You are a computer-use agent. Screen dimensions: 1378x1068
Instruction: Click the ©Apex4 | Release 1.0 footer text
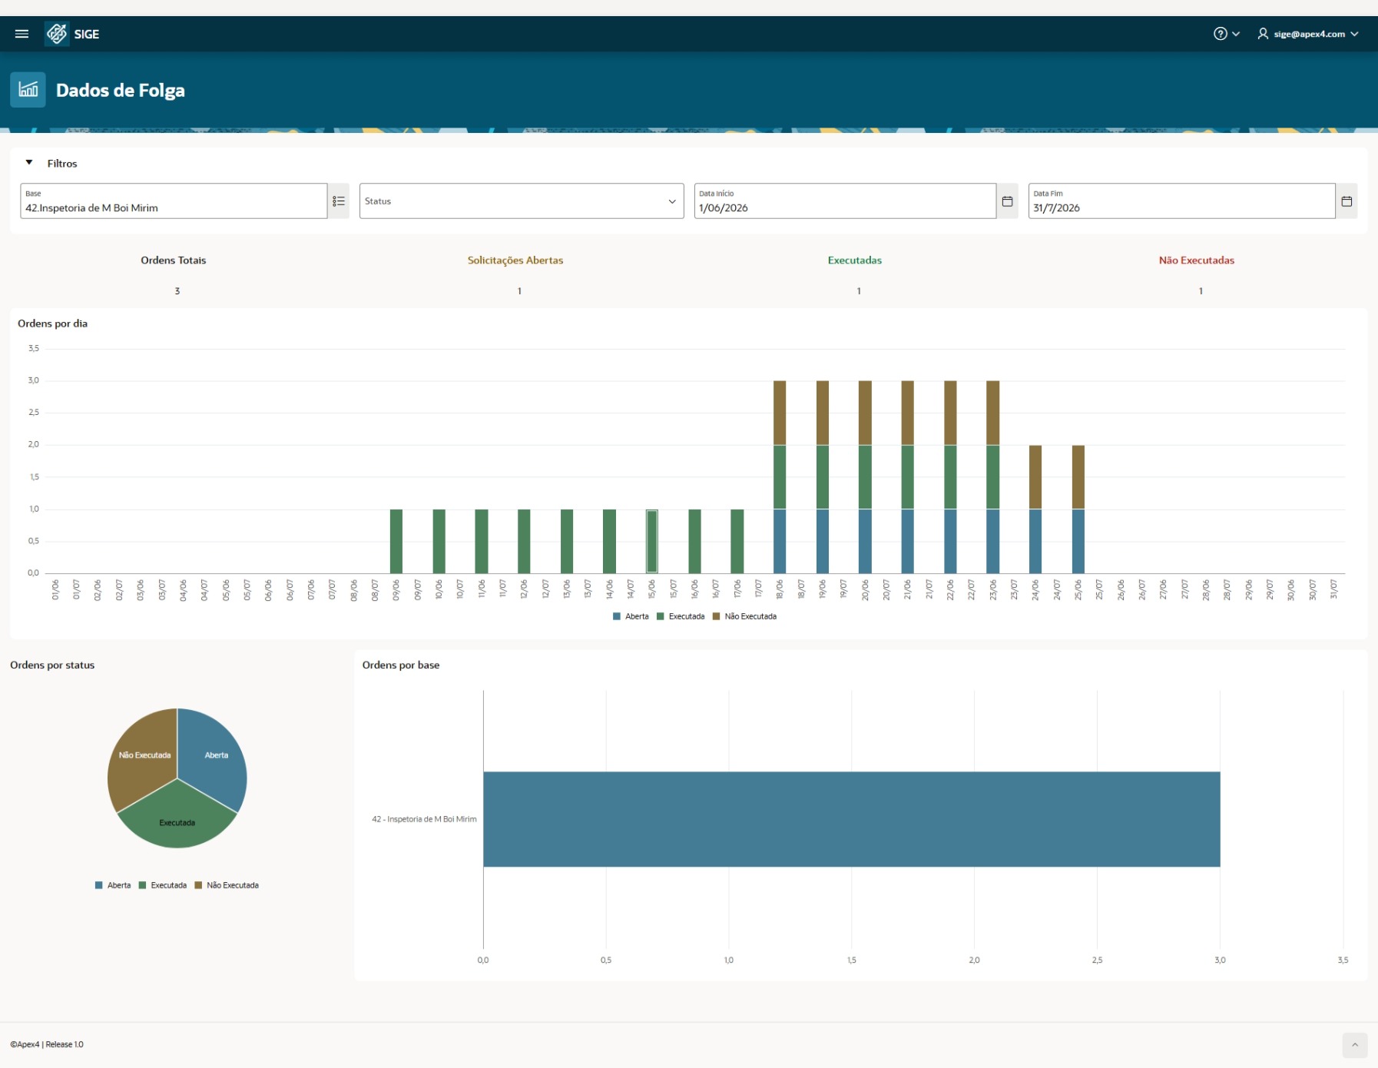tap(47, 1044)
